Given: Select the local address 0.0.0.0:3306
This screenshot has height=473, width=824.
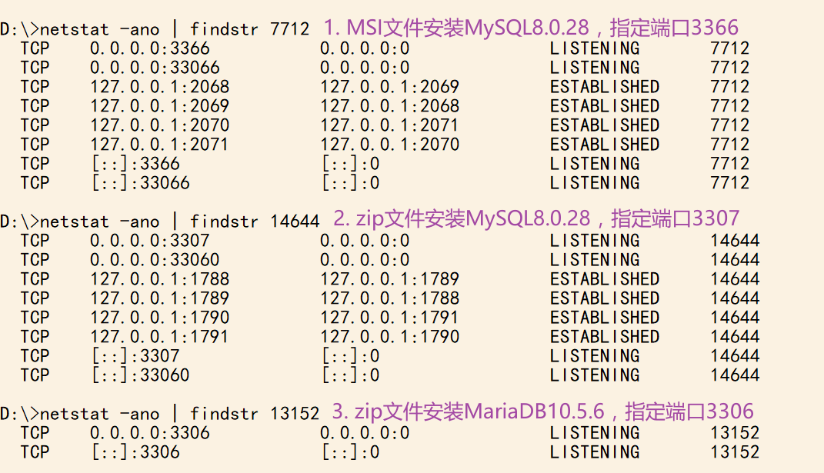Looking at the screenshot, I should click(x=150, y=433).
